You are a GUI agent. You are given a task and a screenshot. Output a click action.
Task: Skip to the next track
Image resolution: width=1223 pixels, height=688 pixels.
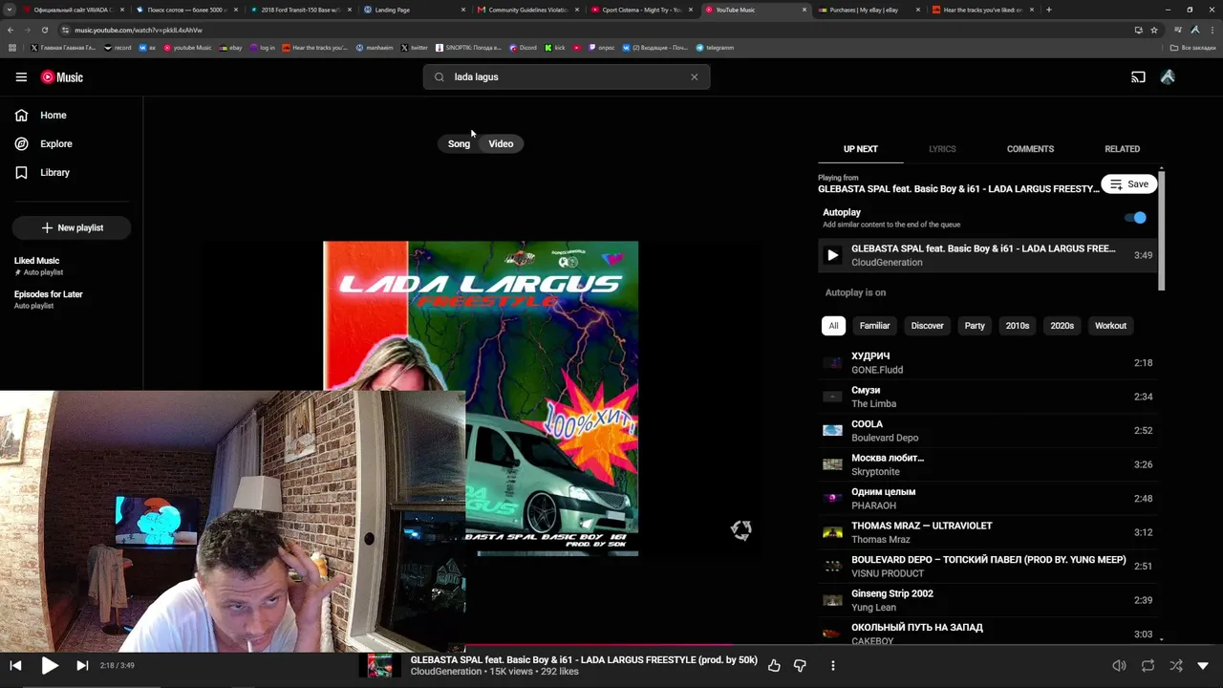[x=82, y=666]
